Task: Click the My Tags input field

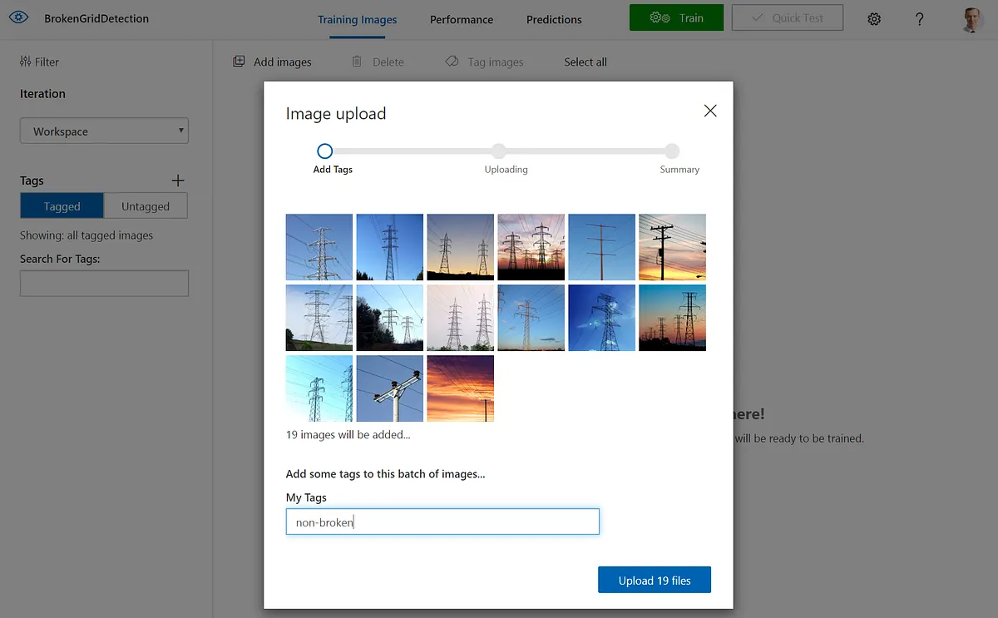Action: tap(442, 522)
